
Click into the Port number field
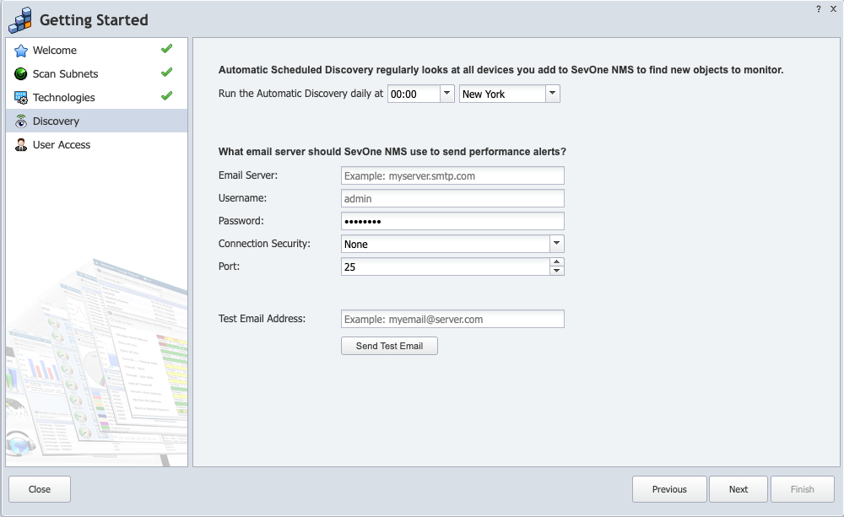coord(446,267)
